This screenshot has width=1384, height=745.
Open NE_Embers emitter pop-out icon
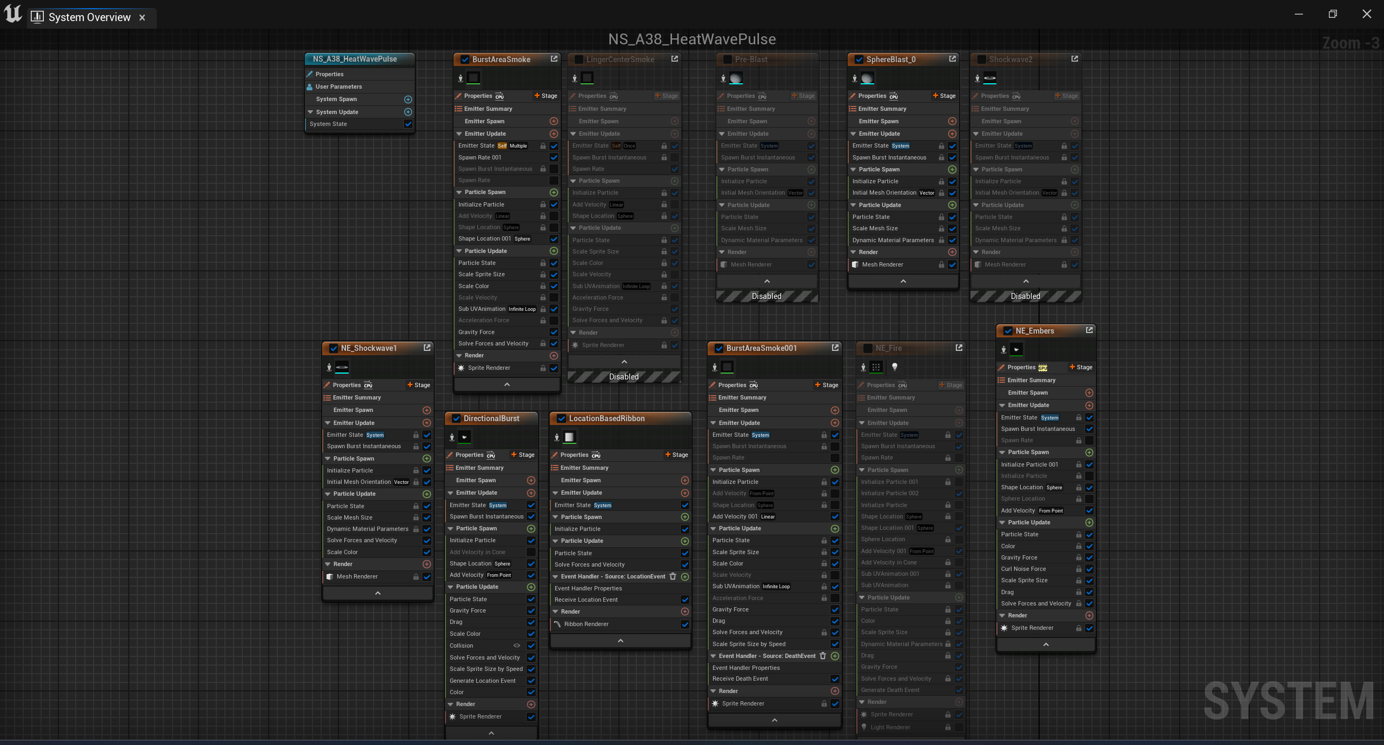click(x=1089, y=330)
